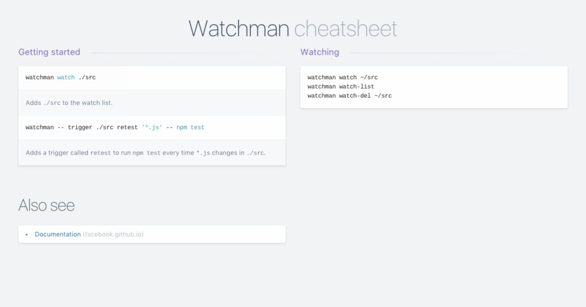This screenshot has width=586, height=307.
Task: Click the word cheatsheet in the page title
Action: pos(345,29)
